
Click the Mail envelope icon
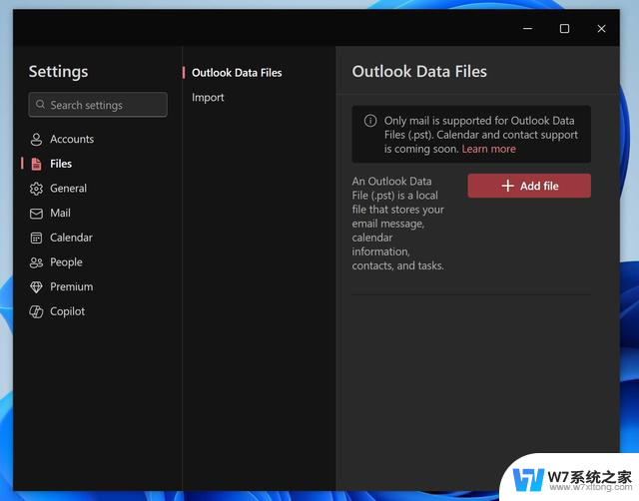[x=36, y=214]
